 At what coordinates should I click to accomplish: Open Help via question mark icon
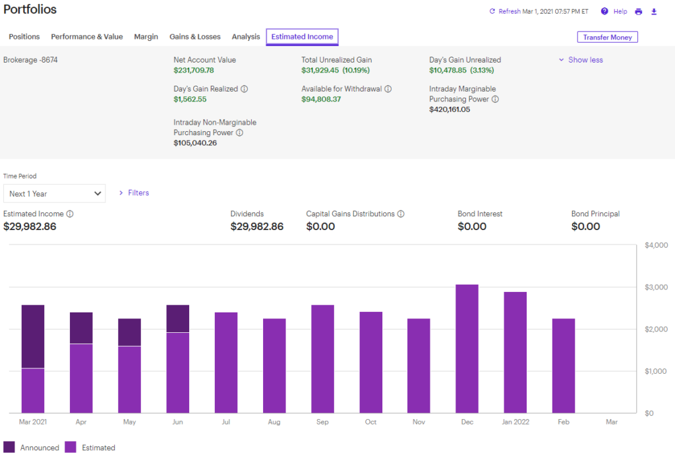coord(604,11)
